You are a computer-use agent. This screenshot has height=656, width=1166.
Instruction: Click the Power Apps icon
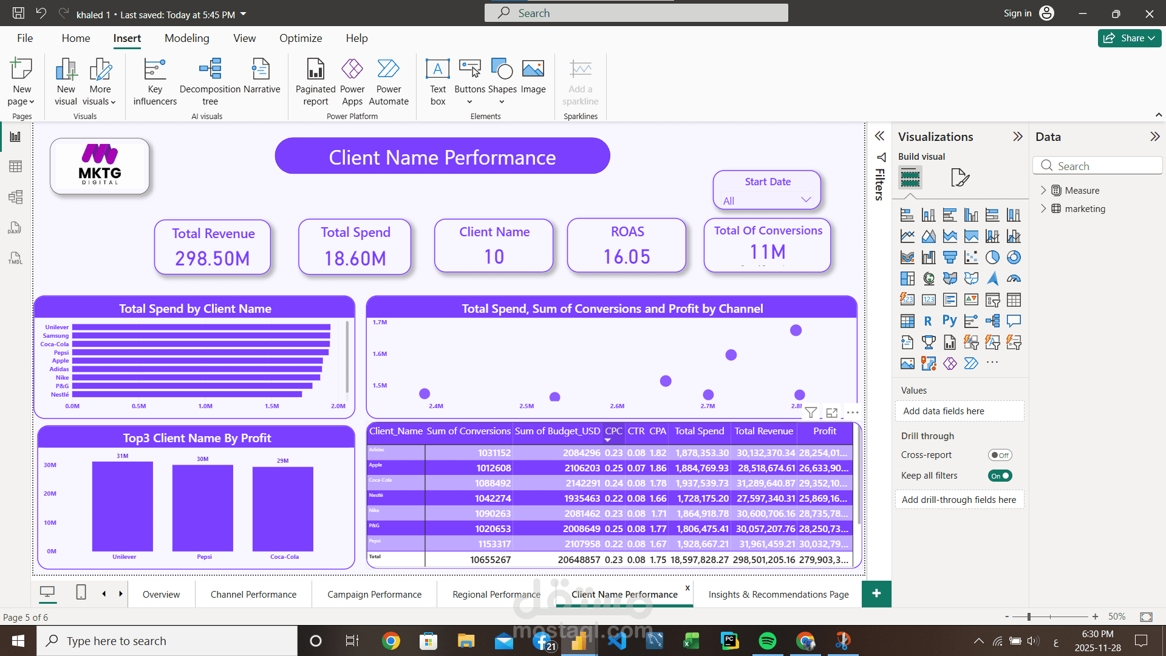pos(352,81)
